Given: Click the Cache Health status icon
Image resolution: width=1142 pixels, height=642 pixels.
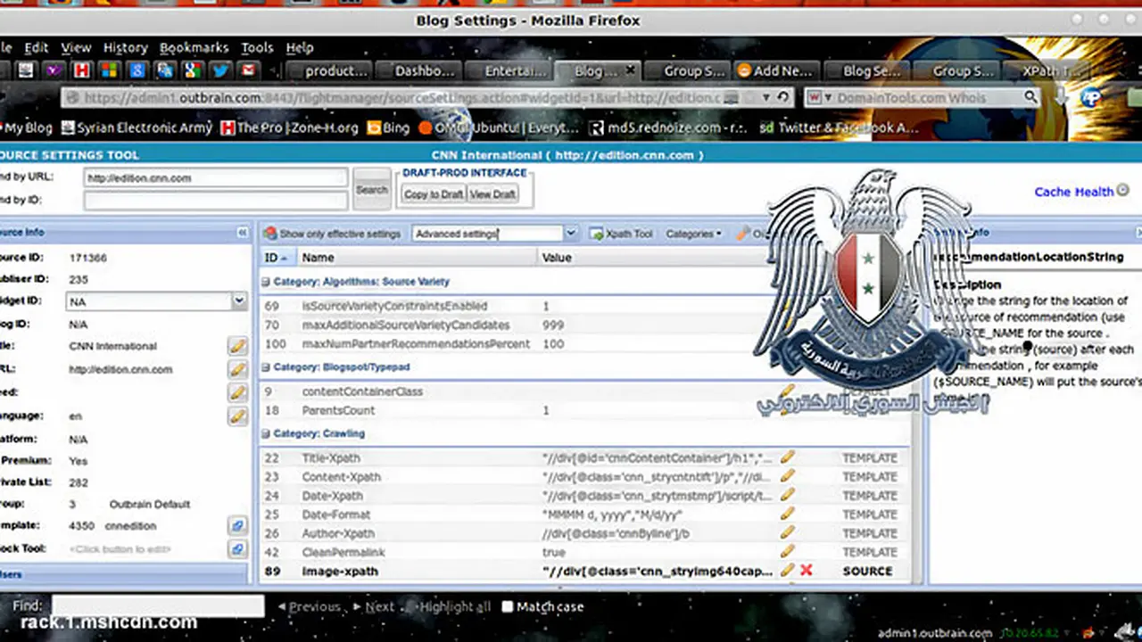Looking at the screenshot, I should tap(1123, 191).
